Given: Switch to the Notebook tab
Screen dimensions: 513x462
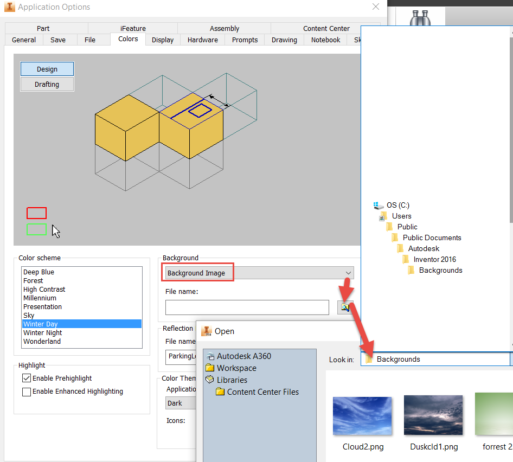Looking at the screenshot, I should [325, 40].
